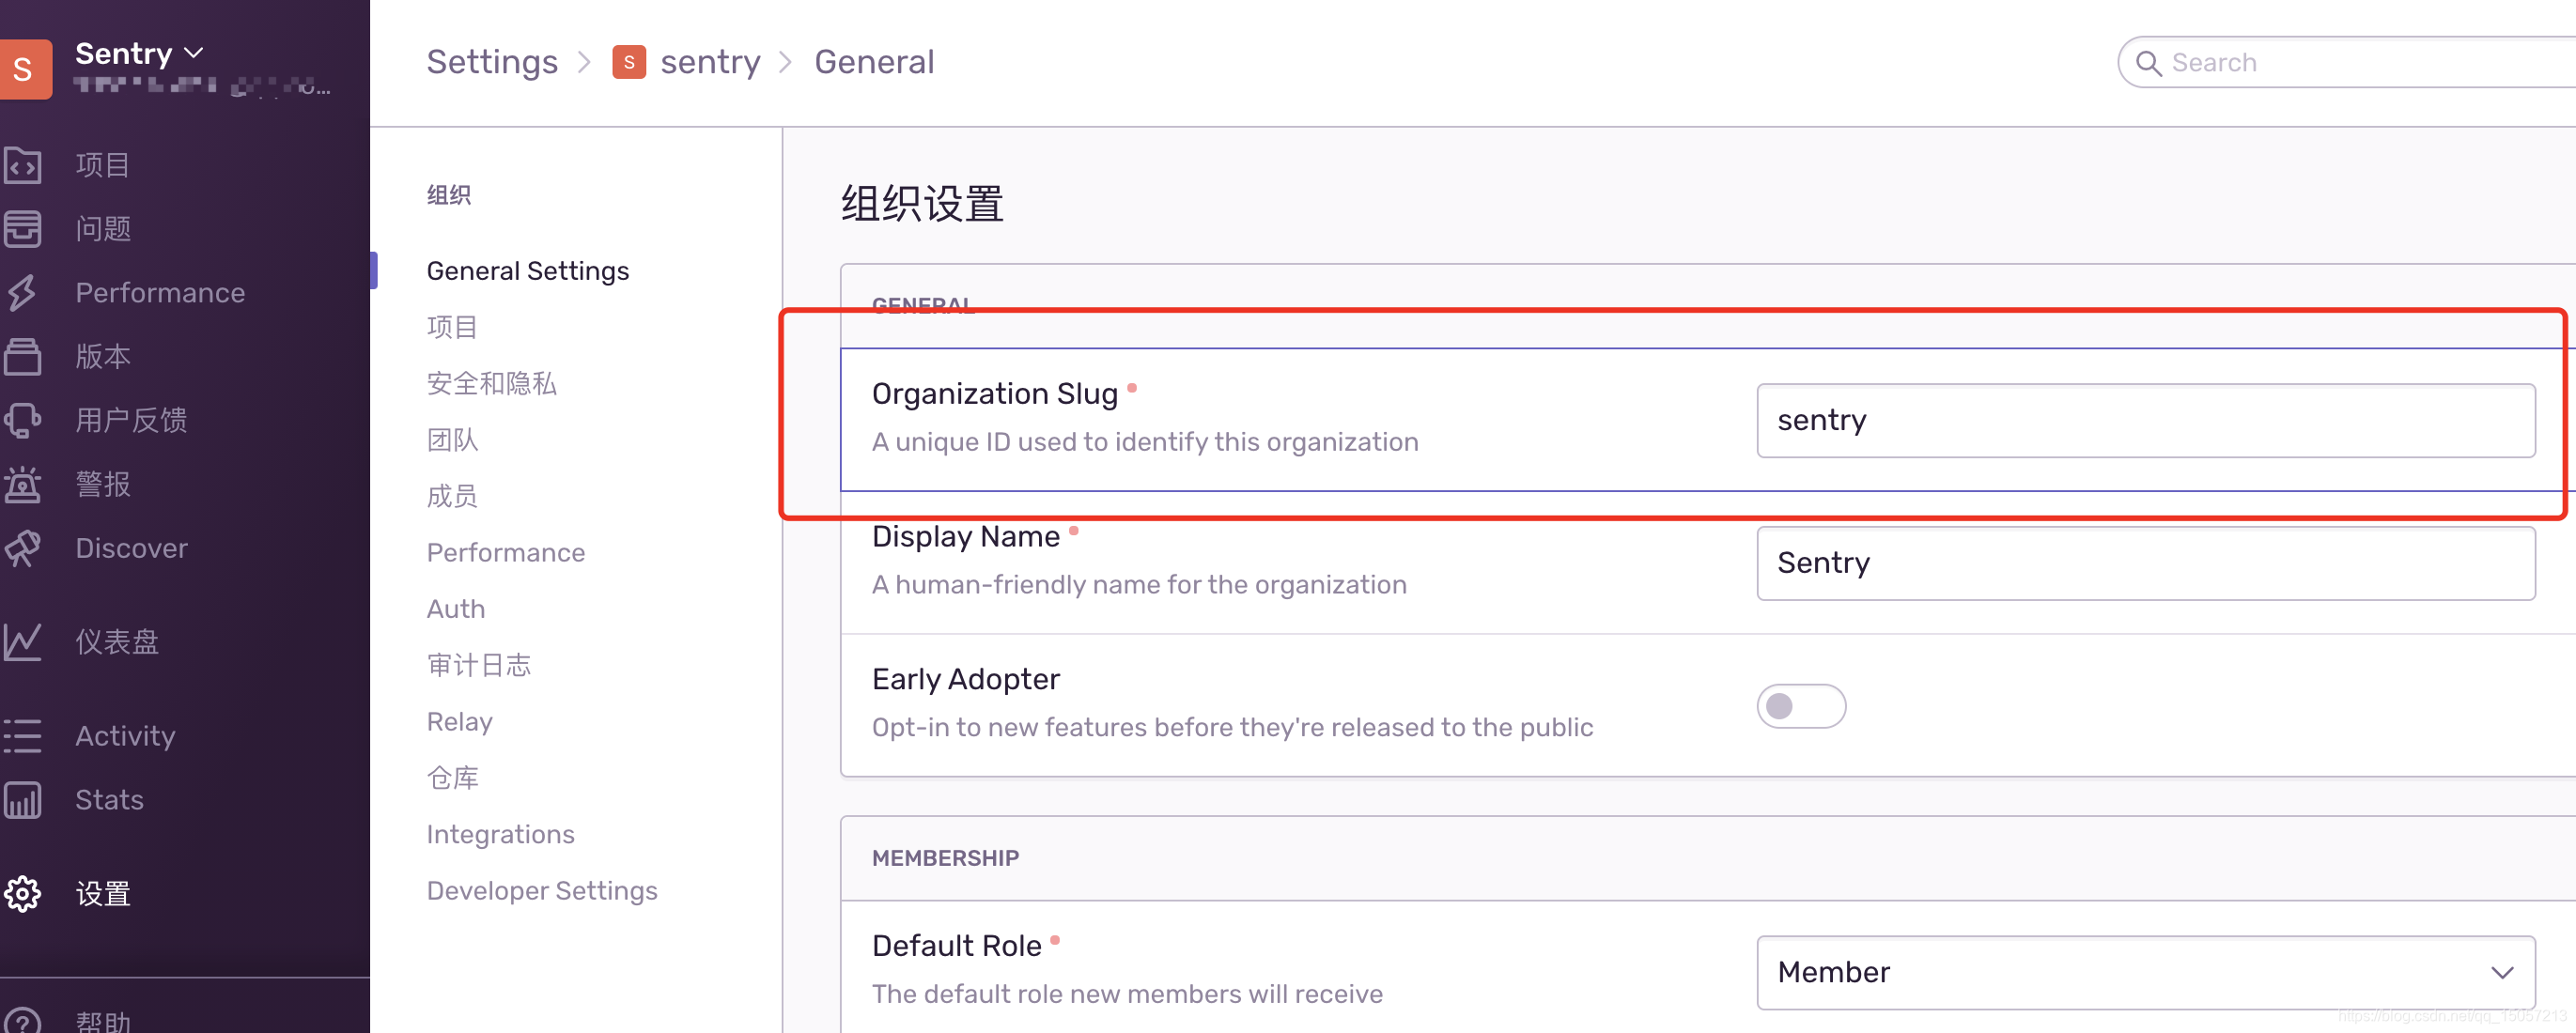Click the Stats bar chart icon
The height and width of the screenshot is (1033, 2576).
coord(22,800)
